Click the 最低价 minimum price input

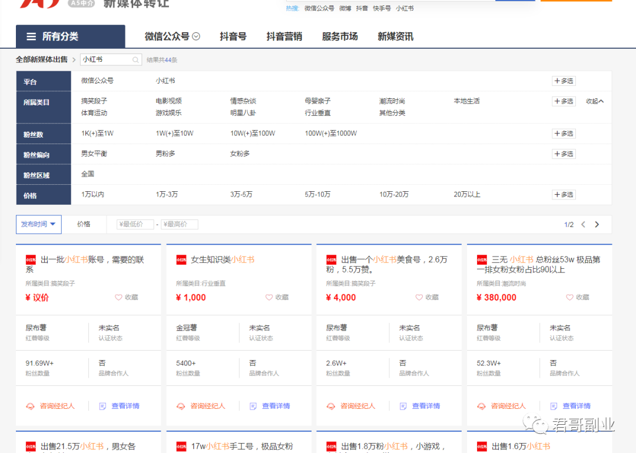coord(135,225)
